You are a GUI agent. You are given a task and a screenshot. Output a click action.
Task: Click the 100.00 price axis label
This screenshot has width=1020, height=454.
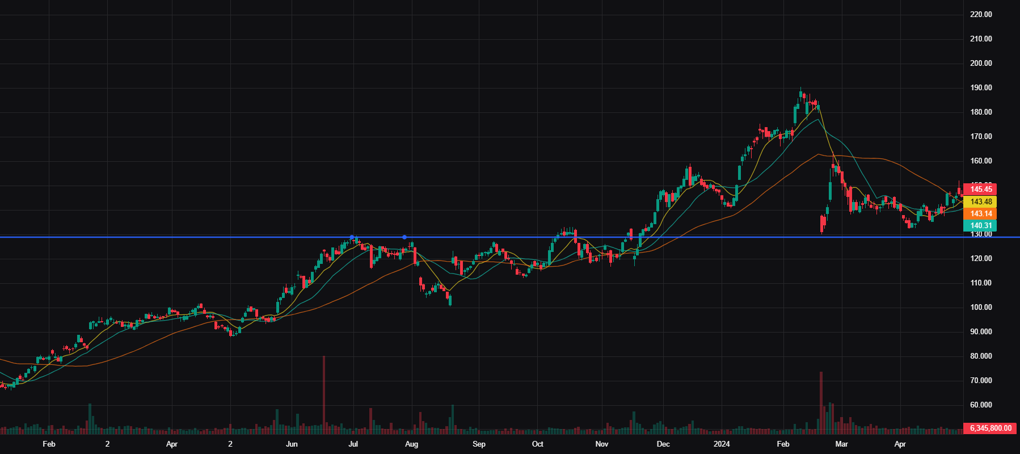coord(981,307)
